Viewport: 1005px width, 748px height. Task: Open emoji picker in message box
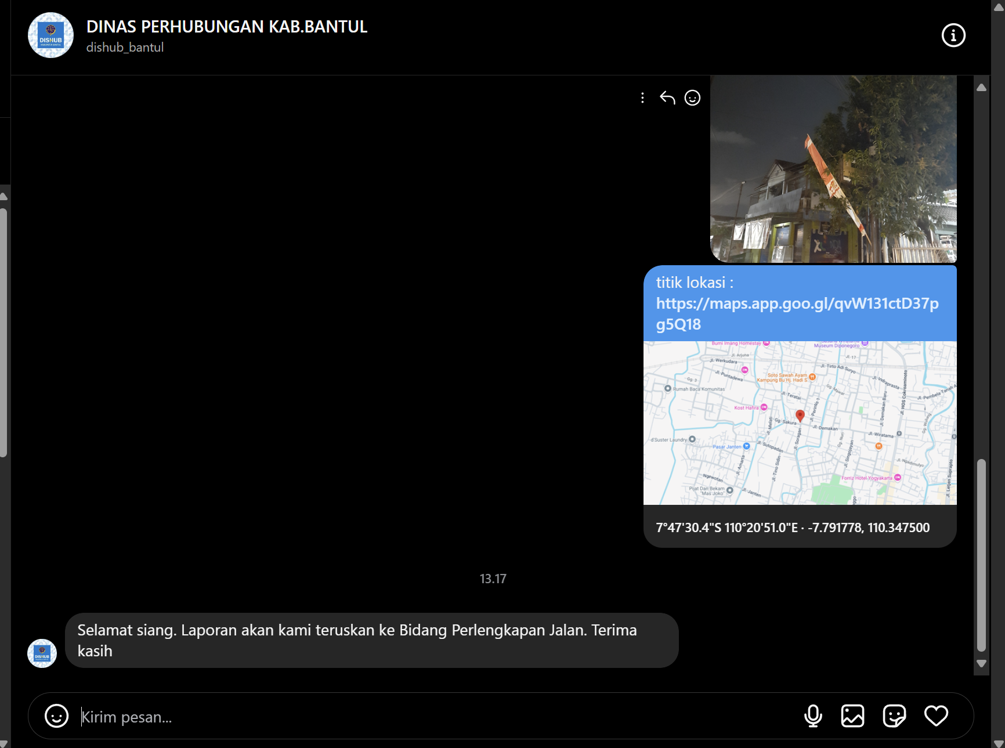[x=56, y=716]
